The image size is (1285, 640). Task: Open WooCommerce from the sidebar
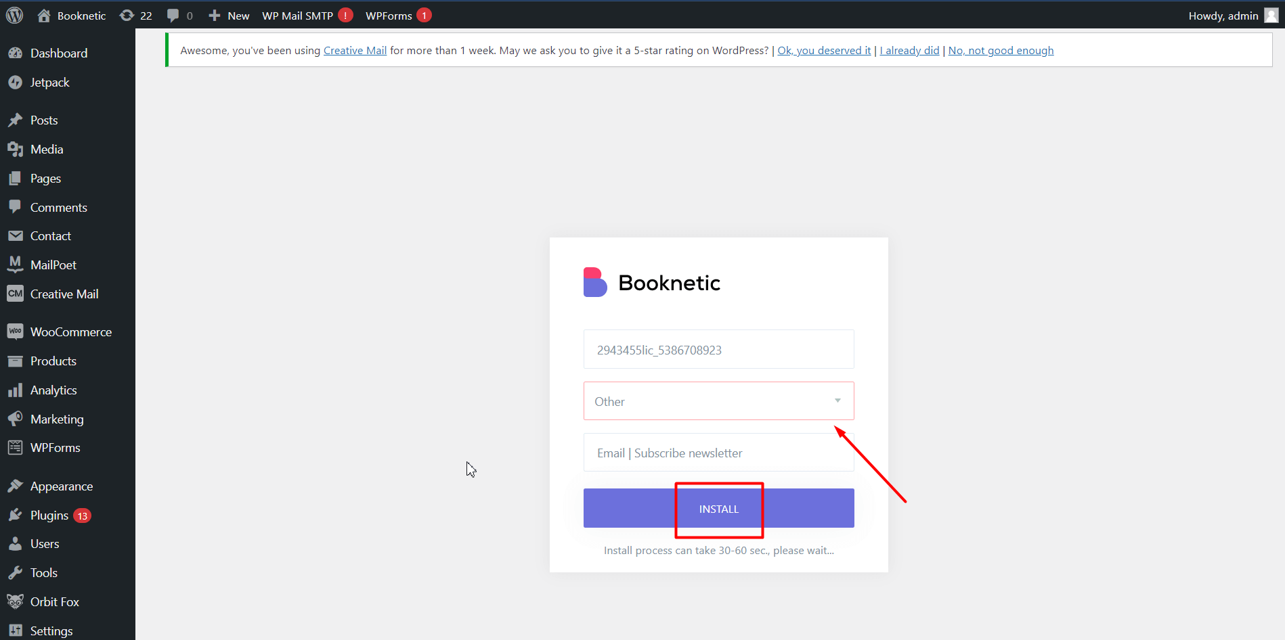click(70, 332)
